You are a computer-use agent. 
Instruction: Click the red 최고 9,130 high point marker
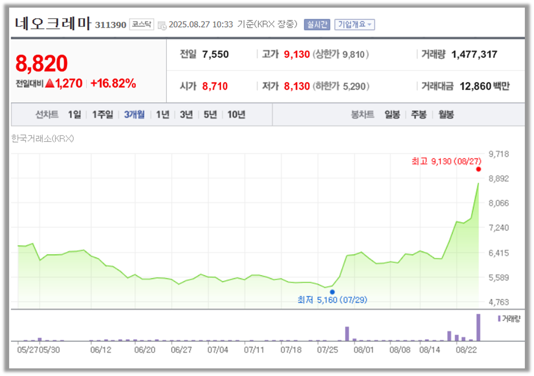pyautogui.click(x=479, y=169)
